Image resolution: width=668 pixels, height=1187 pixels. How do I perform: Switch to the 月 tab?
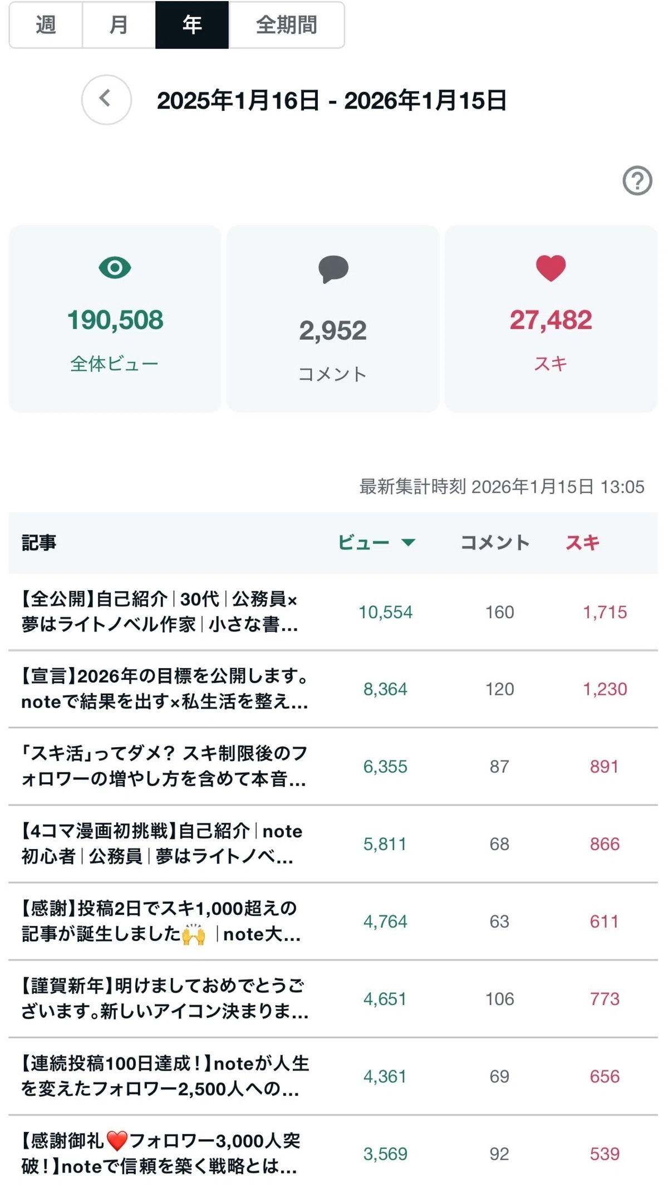(119, 25)
